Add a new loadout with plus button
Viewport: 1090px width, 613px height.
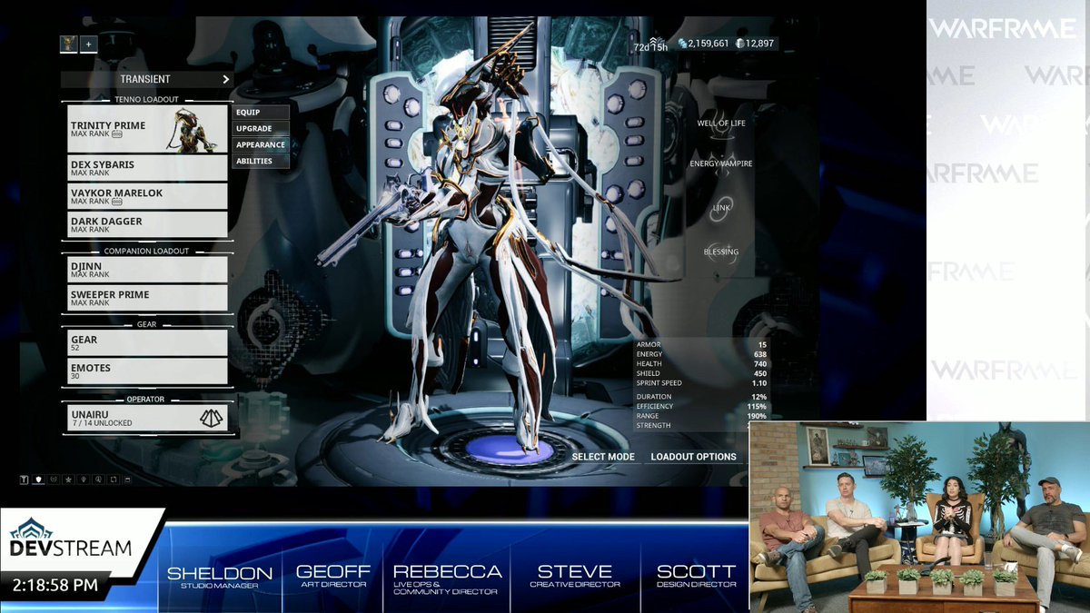(x=88, y=43)
